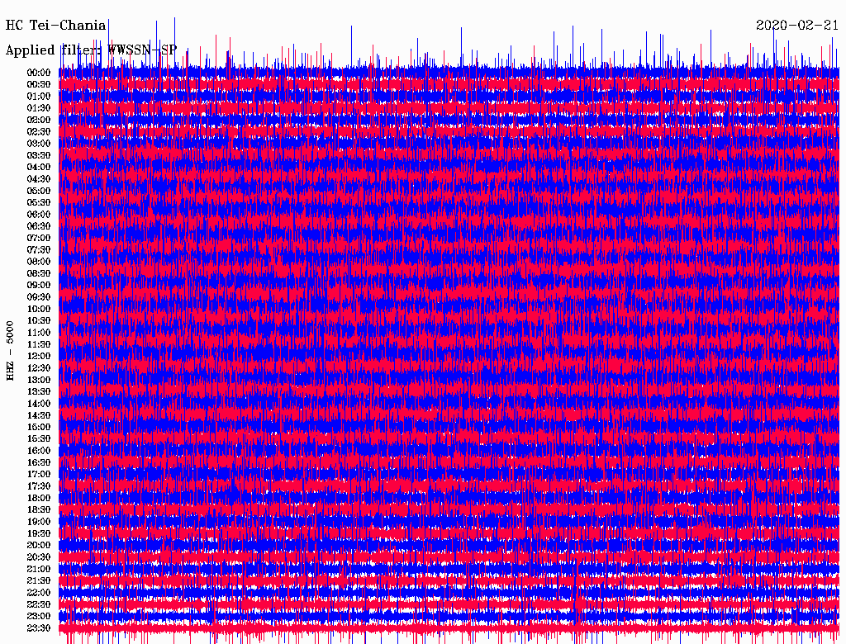Select the 02:00 time label
The image size is (846, 644).
point(39,120)
